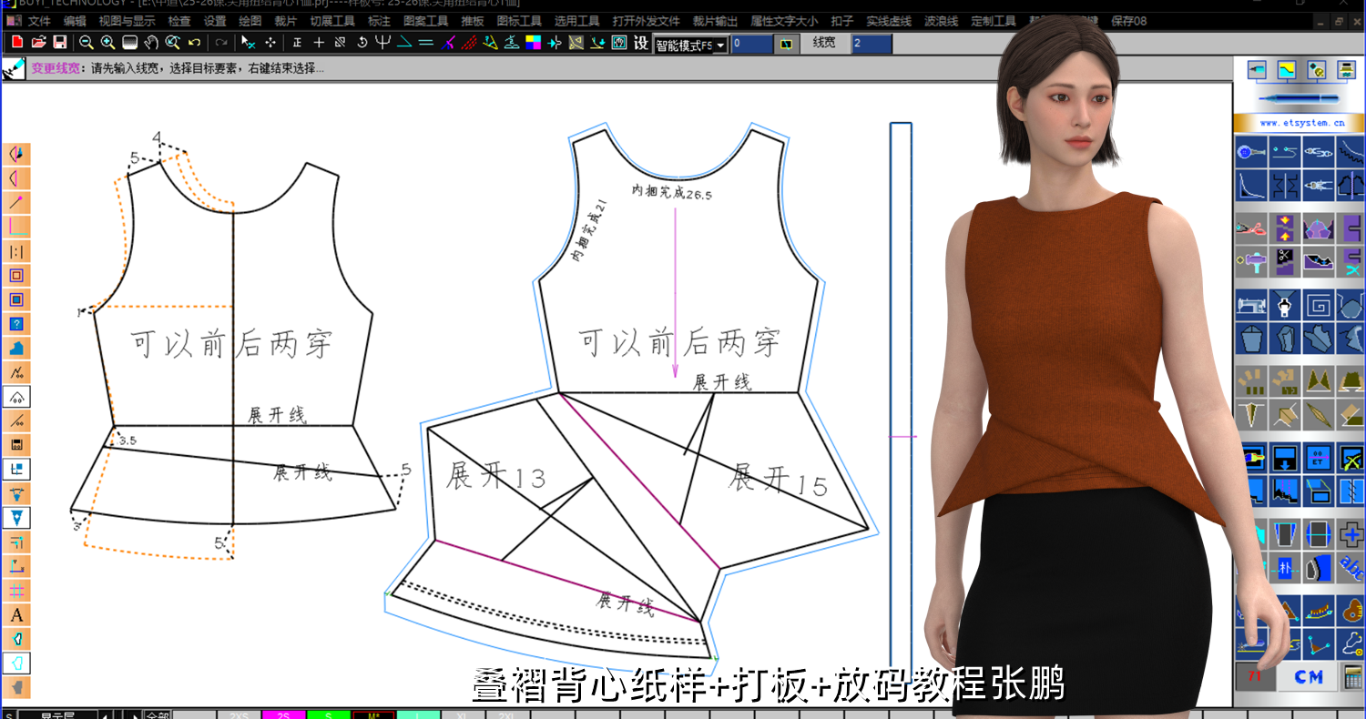Click the New file icon
1366x719 pixels.
[17, 42]
